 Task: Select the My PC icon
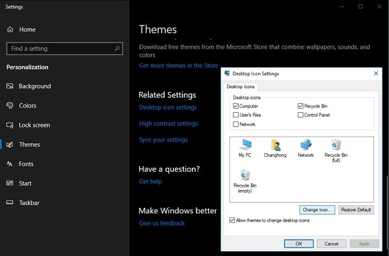pyautogui.click(x=245, y=148)
